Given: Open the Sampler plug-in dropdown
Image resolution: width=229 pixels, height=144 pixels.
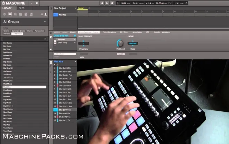Looking at the screenshot, I should click(75, 40).
